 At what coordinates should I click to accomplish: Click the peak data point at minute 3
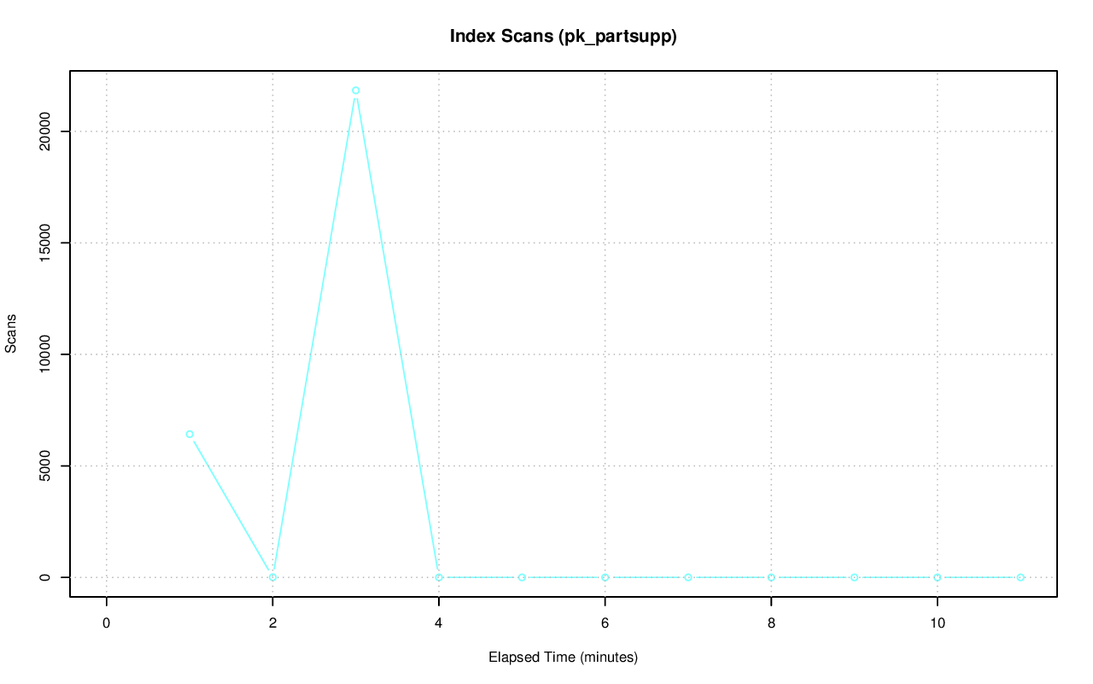355,91
